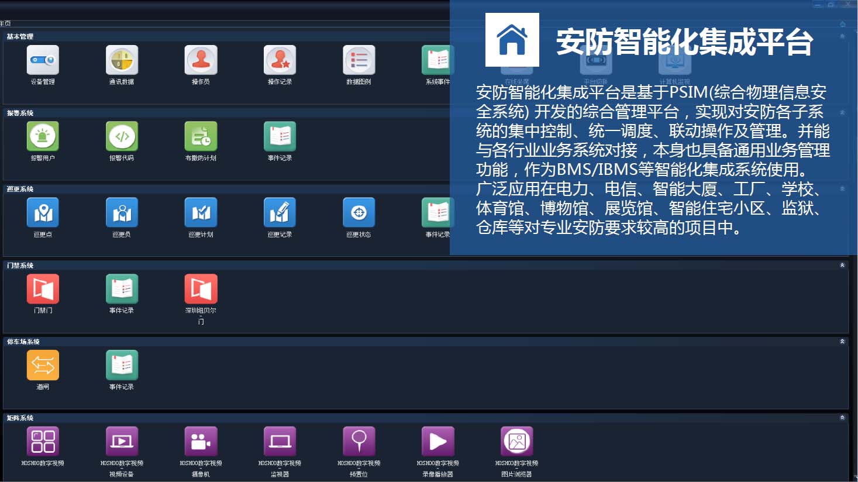Click the 操作员 operator icon

[201, 60]
